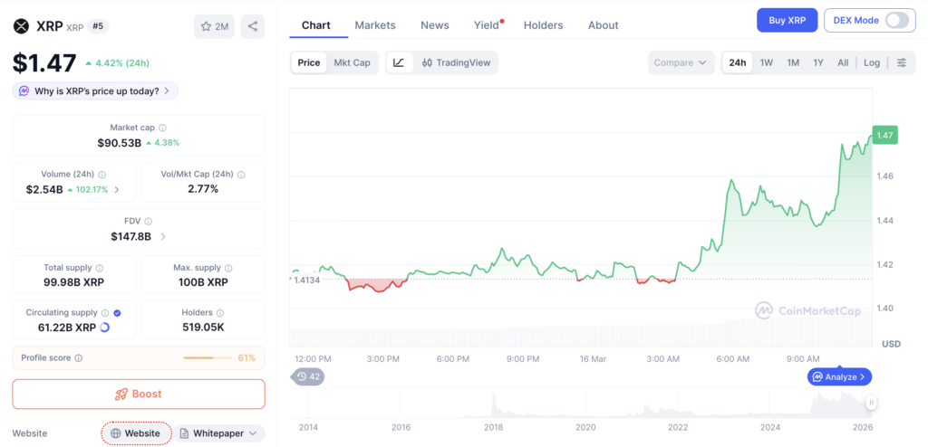Open the Holders tab
Screen dimensions: 928x447
(x=544, y=25)
